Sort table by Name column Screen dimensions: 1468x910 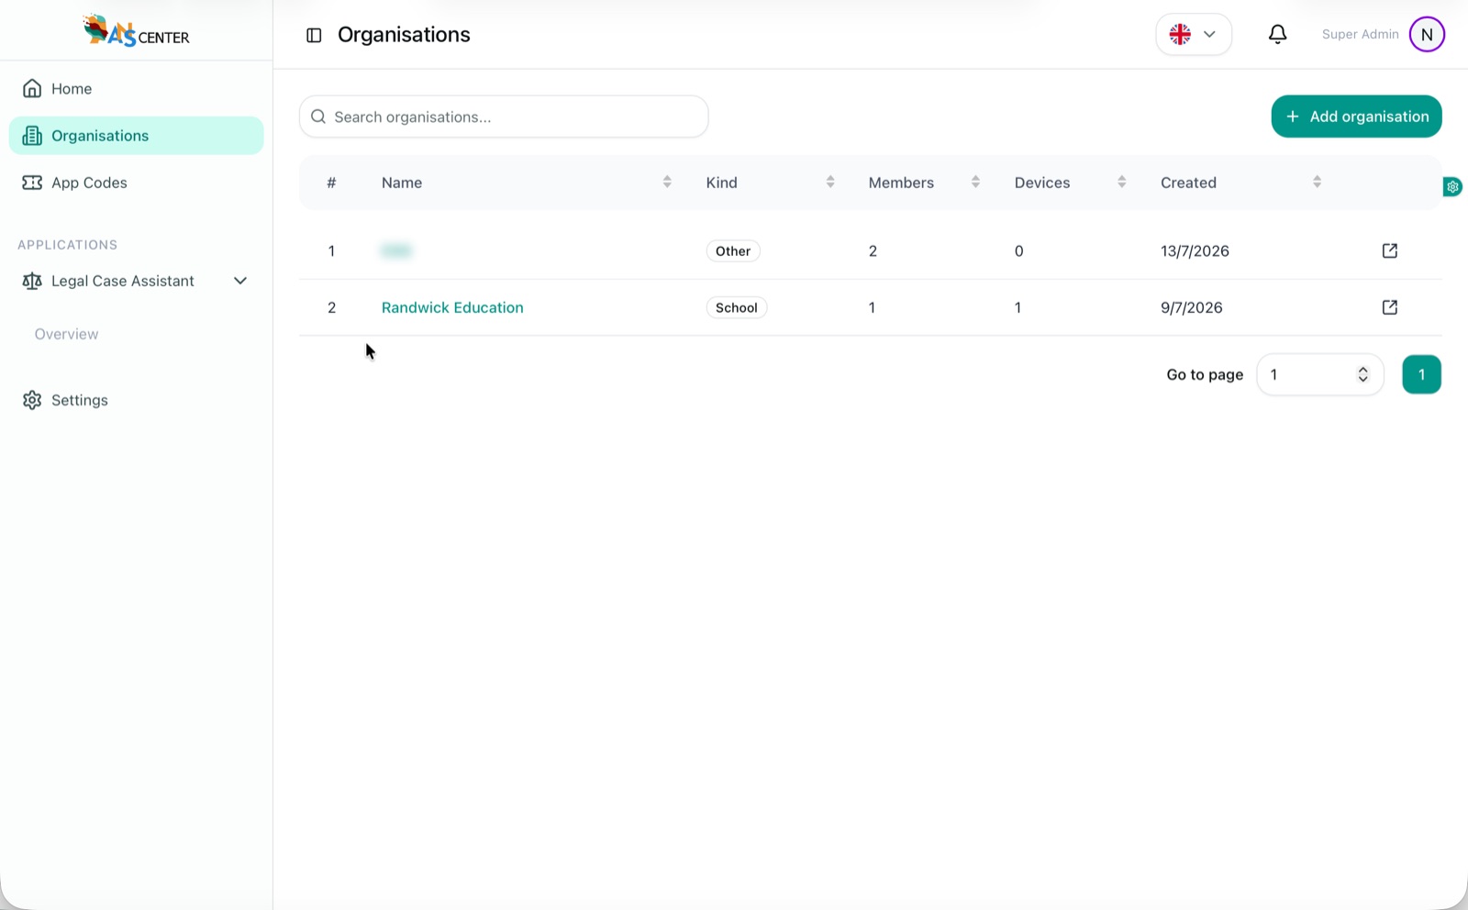(x=667, y=183)
